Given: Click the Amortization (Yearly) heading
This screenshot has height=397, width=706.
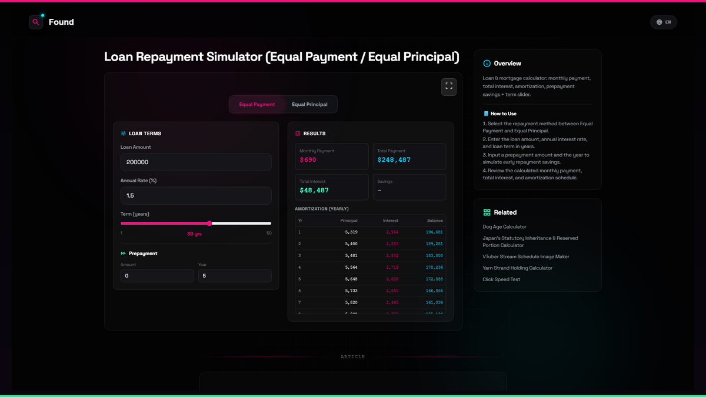Looking at the screenshot, I should pyautogui.click(x=322, y=209).
